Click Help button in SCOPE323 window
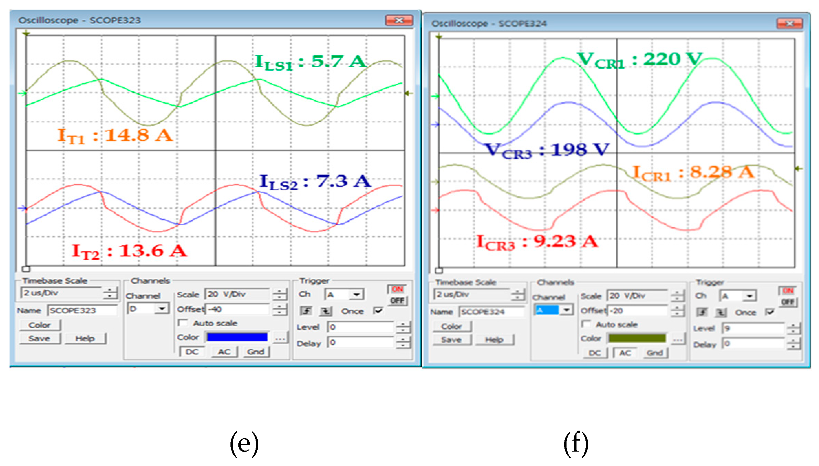 [85, 339]
